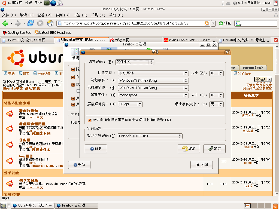
Task: Toggle the preferences checkbox beginning with 阻
Action: pyautogui.click(x=73, y=69)
